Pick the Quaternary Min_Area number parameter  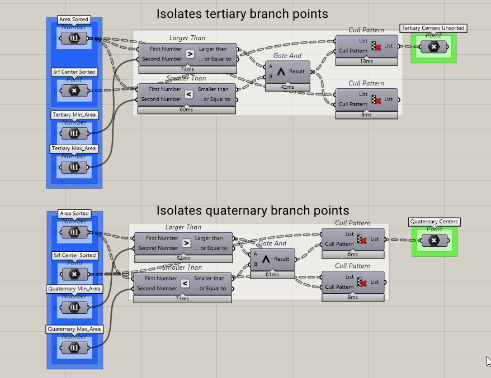(x=74, y=308)
